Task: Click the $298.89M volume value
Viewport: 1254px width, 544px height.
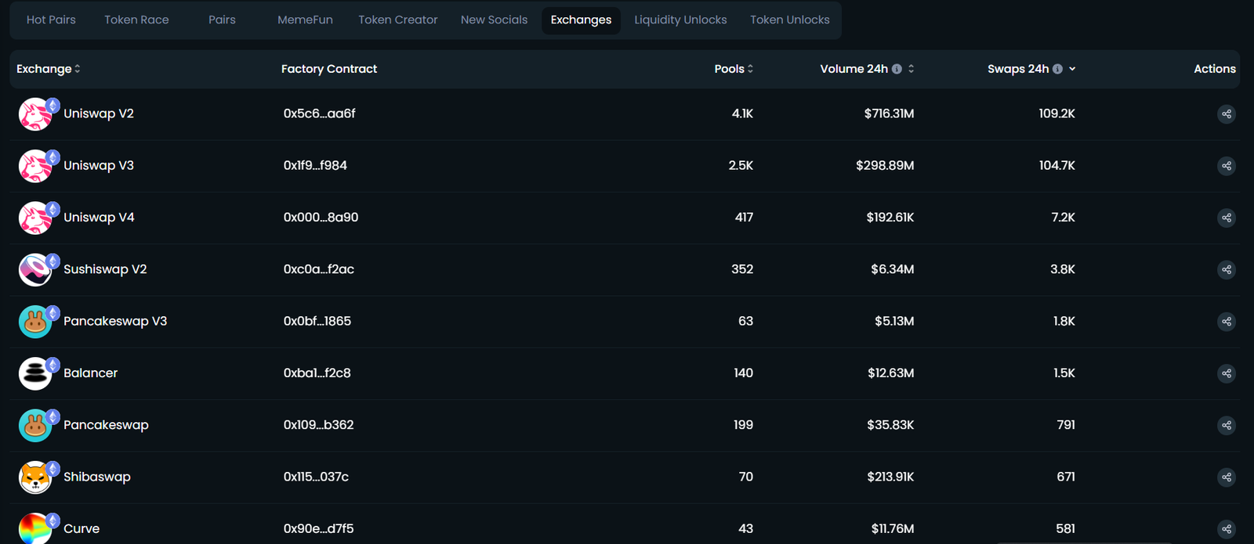Action: click(x=885, y=166)
